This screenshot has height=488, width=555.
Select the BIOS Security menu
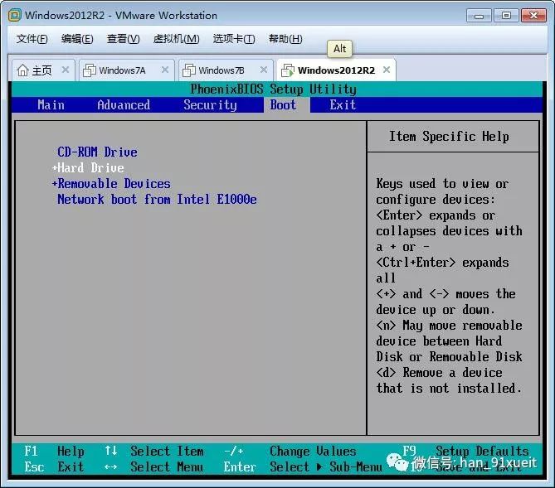point(210,105)
